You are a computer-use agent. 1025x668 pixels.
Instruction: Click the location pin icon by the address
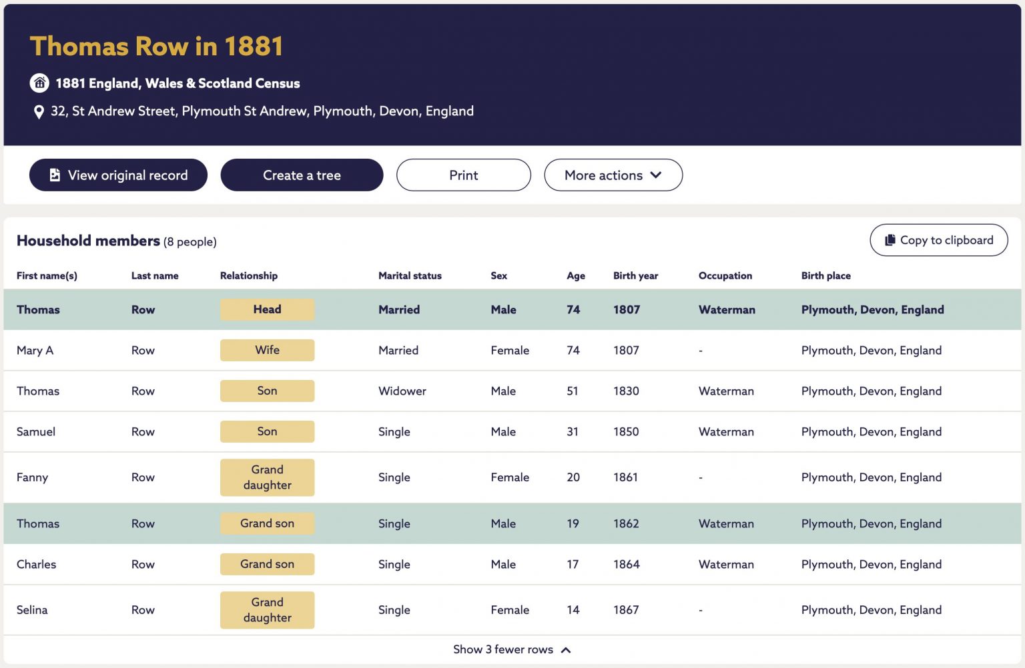(x=39, y=112)
